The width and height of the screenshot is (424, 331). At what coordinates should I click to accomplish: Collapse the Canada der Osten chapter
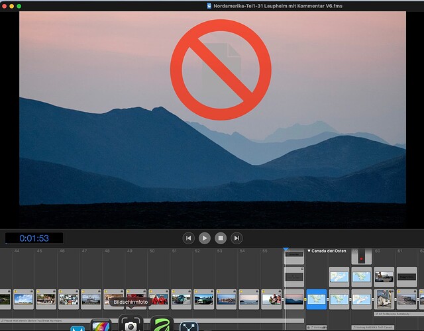coord(309,251)
